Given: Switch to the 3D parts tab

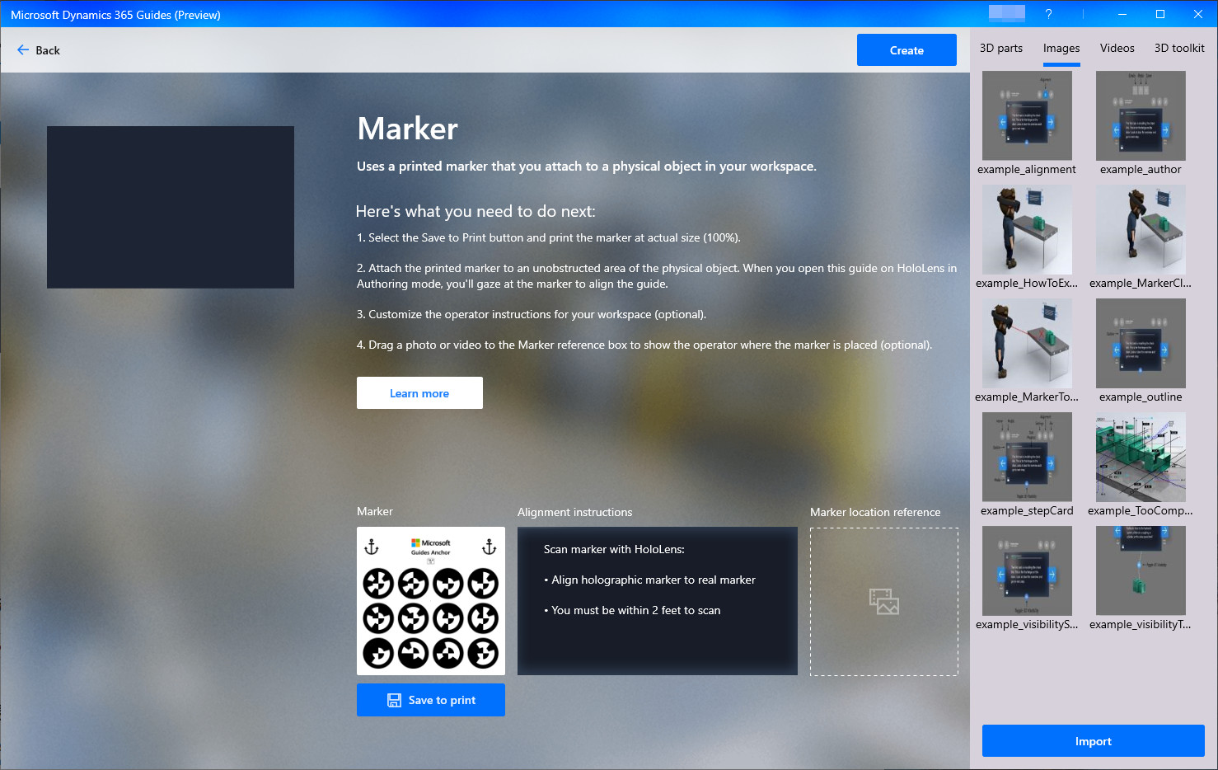Looking at the screenshot, I should pyautogui.click(x=1000, y=48).
